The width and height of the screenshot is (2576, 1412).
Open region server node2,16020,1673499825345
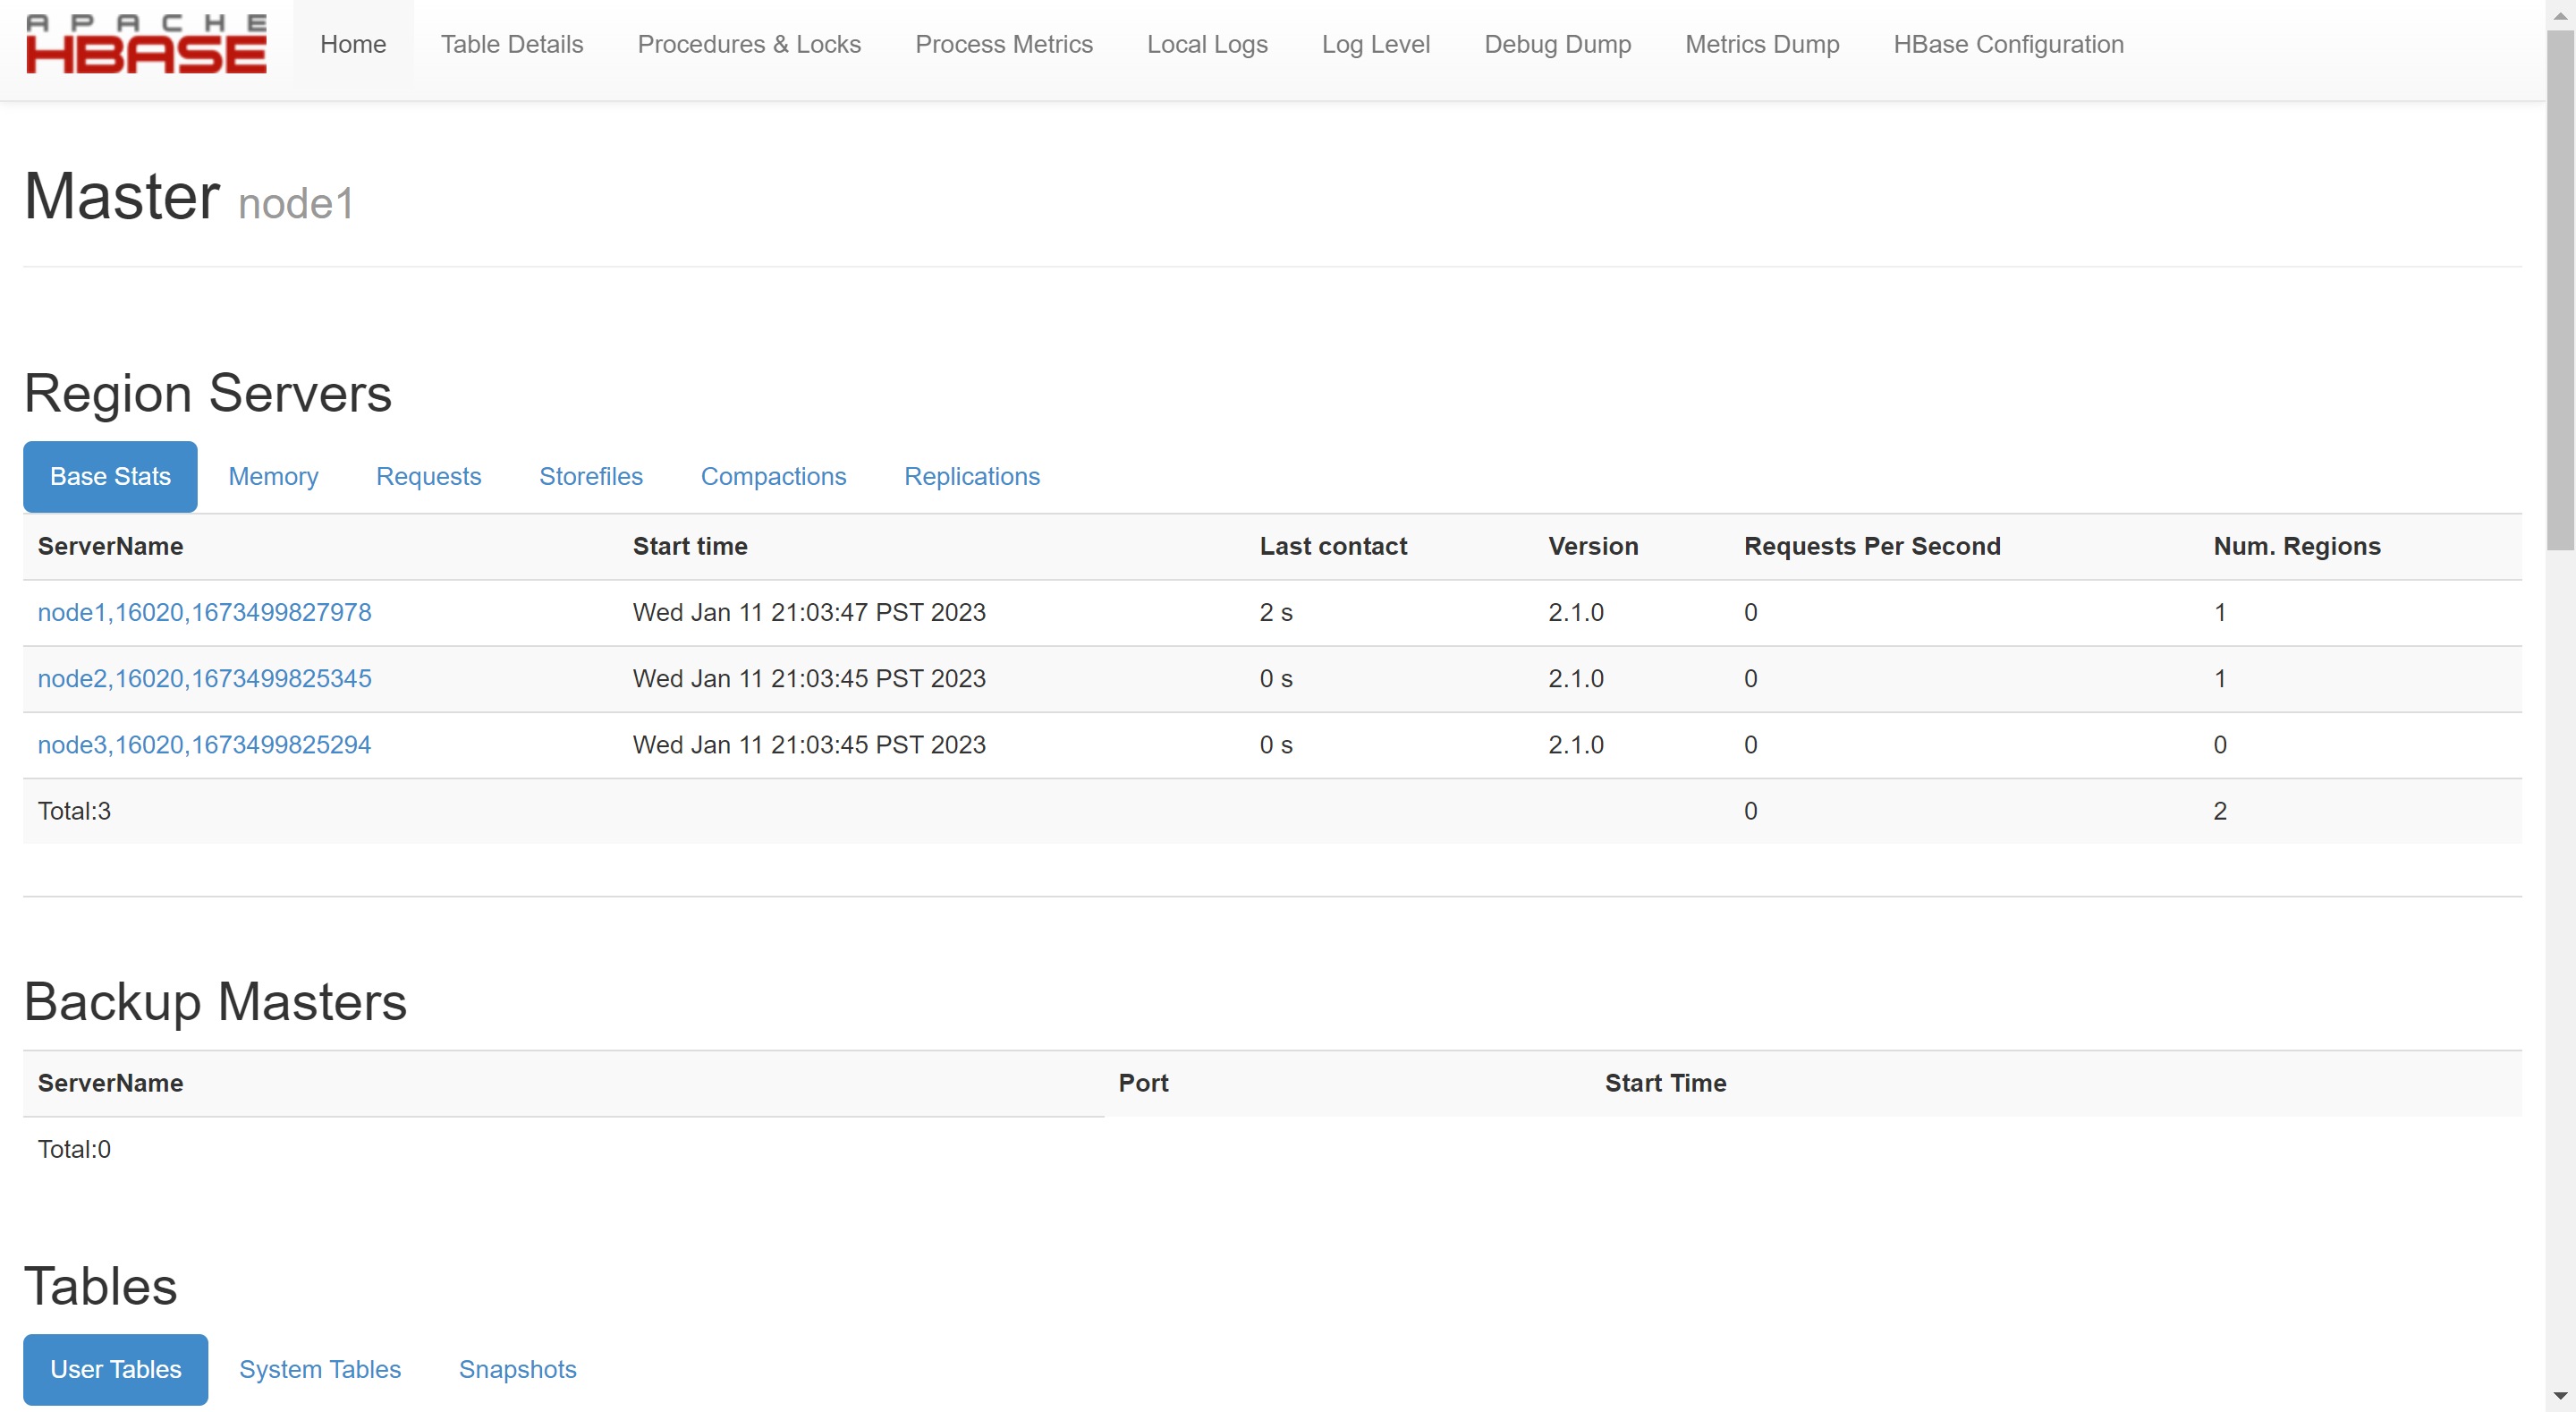click(204, 678)
